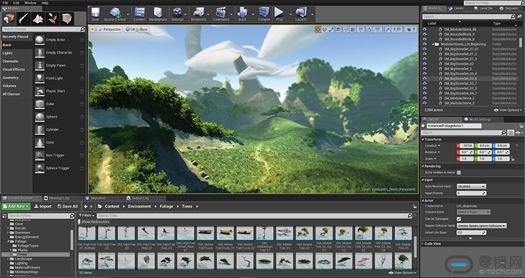Open Cinematics clapperboard icon
The image size is (525, 278).
221,14
